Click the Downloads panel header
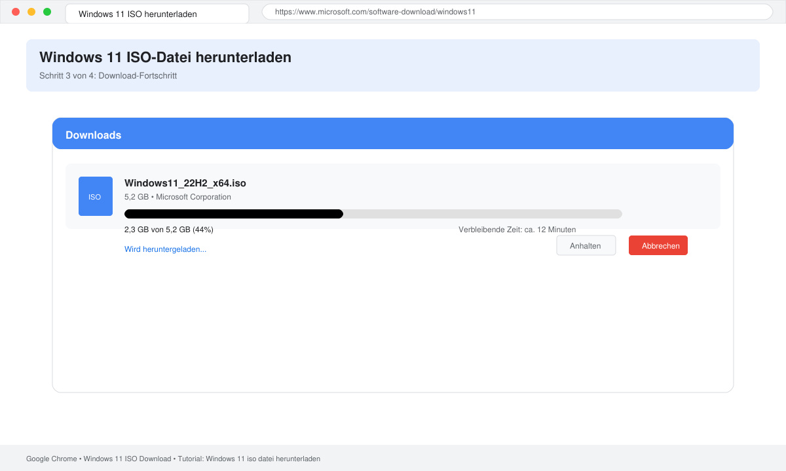This screenshot has height=471, width=786. pos(393,133)
